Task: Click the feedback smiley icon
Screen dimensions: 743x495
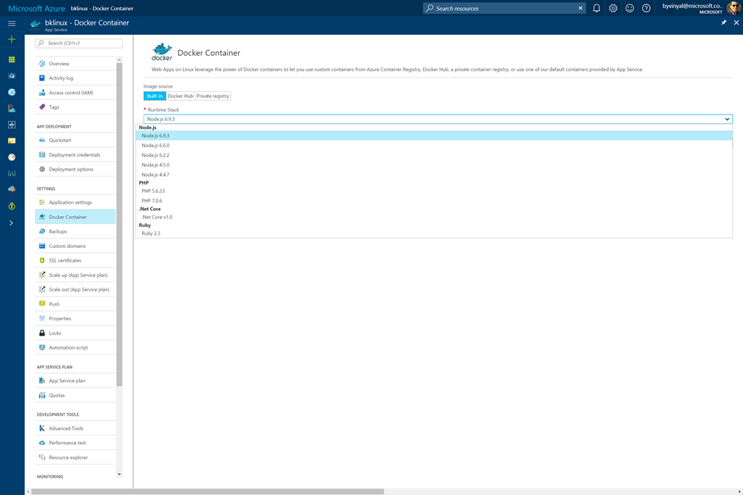Action: pyautogui.click(x=630, y=8)
